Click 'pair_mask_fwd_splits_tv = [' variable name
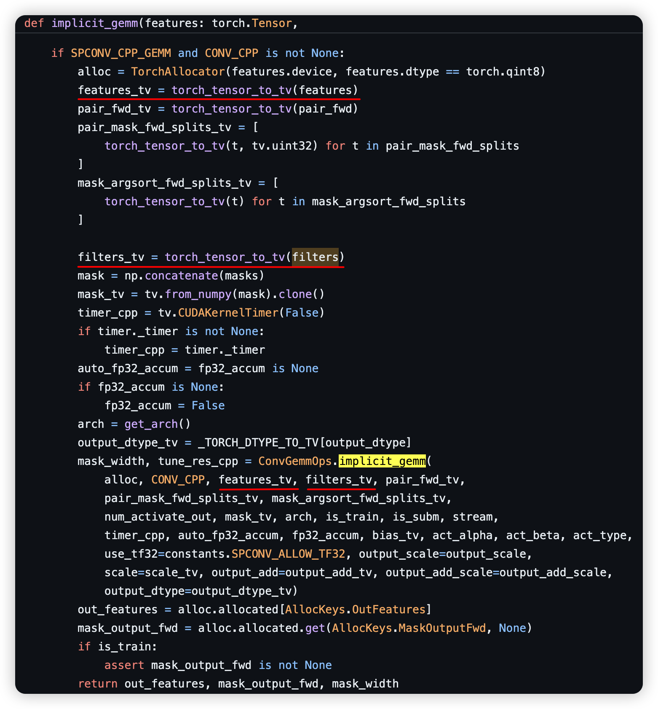Viewport: 658px width, 709px height. (155, 127)
